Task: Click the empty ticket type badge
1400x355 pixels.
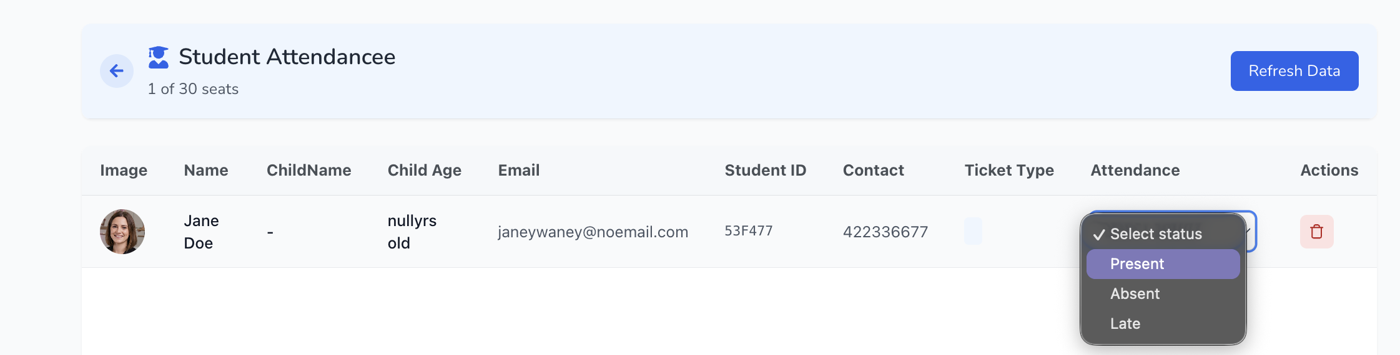Action: (974, 231)
